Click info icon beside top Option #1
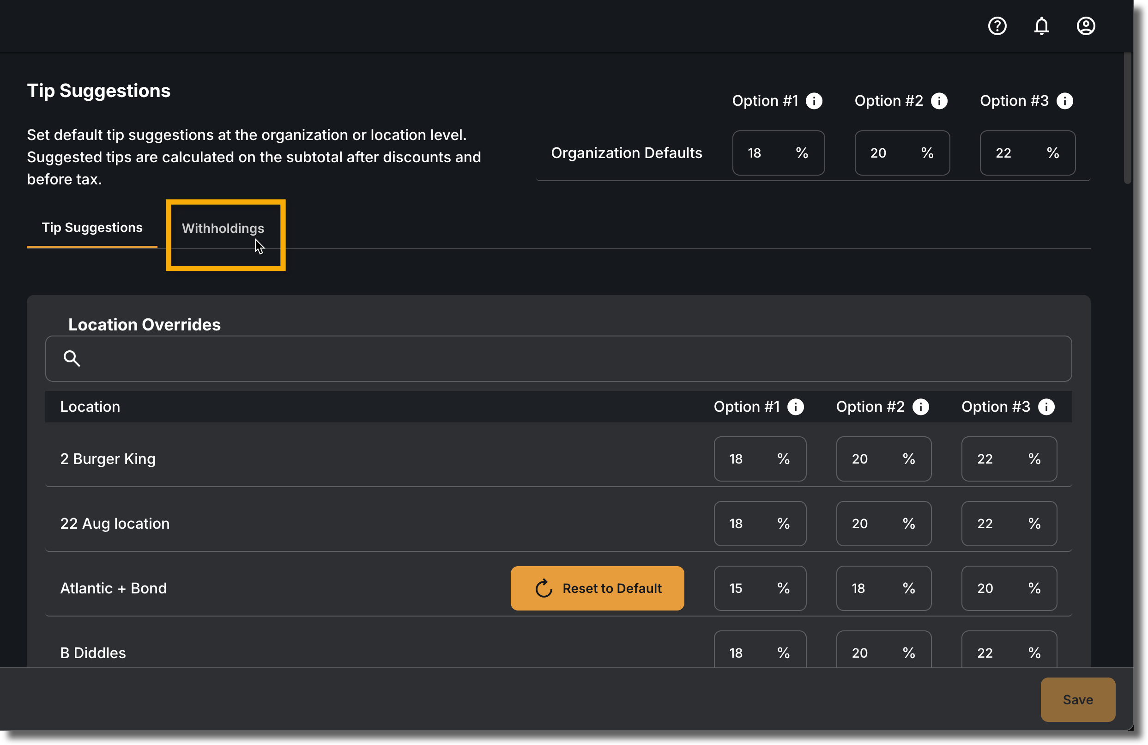Viewport: 1148px width, 745px height. [814, 101]
